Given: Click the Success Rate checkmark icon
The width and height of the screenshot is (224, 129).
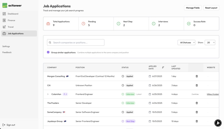Looking at the screenshot, I should [189, 24].
